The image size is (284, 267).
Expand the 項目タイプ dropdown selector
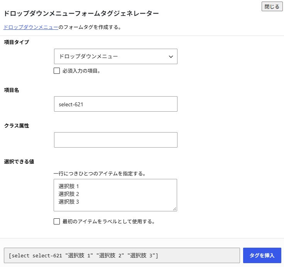tap(115, 56)
